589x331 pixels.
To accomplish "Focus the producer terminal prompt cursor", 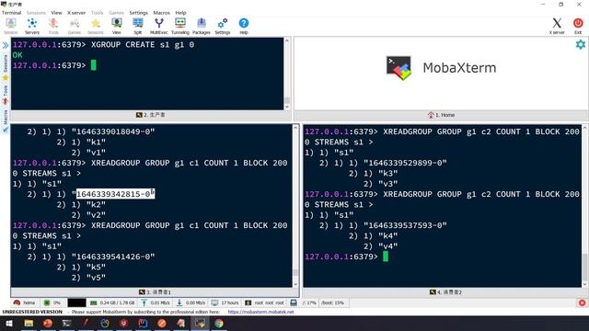I will click(94, 65).
